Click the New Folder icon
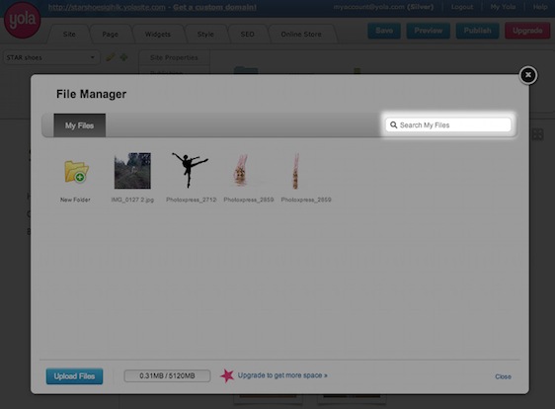This screenshot has height=409, width=555. (76, 172)
